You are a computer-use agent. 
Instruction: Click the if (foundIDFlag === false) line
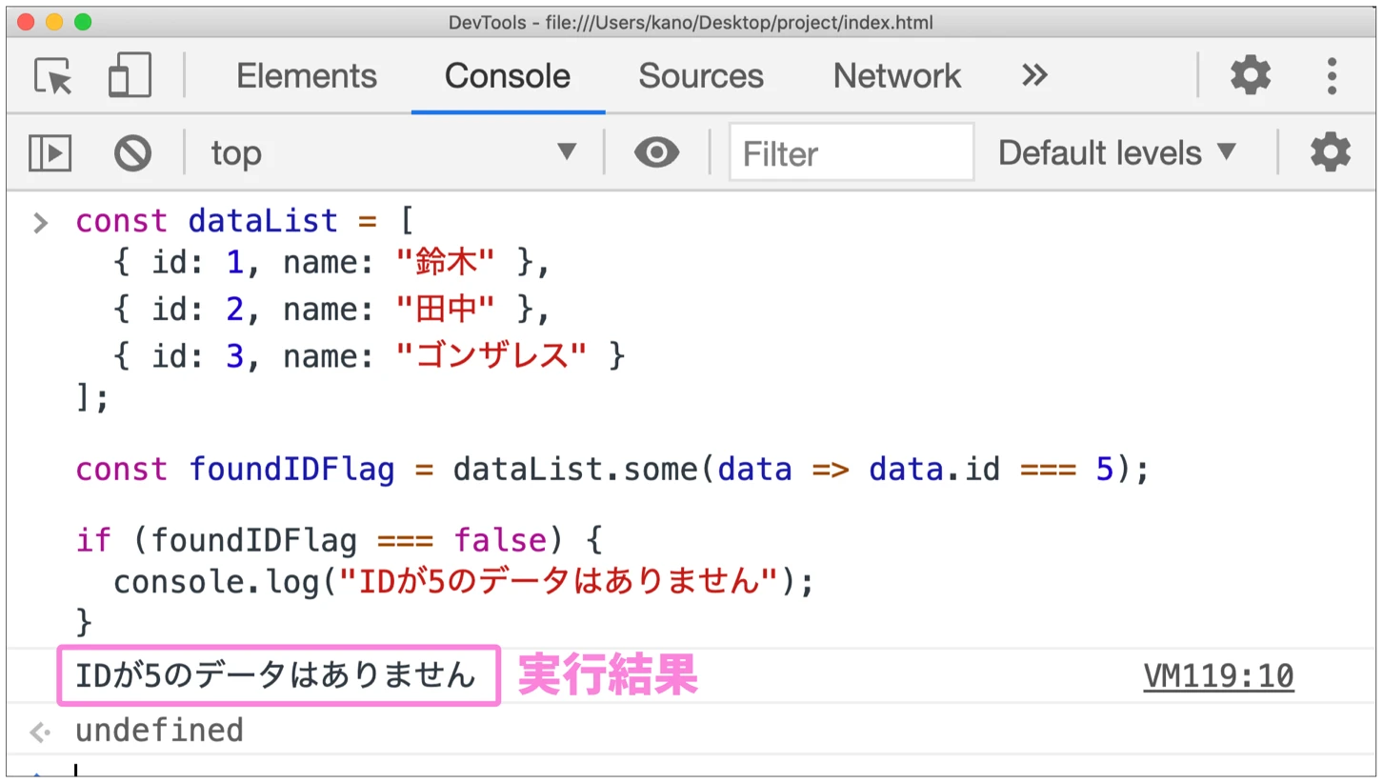339,541
